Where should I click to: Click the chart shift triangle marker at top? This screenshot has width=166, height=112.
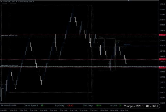pos(128,1)
